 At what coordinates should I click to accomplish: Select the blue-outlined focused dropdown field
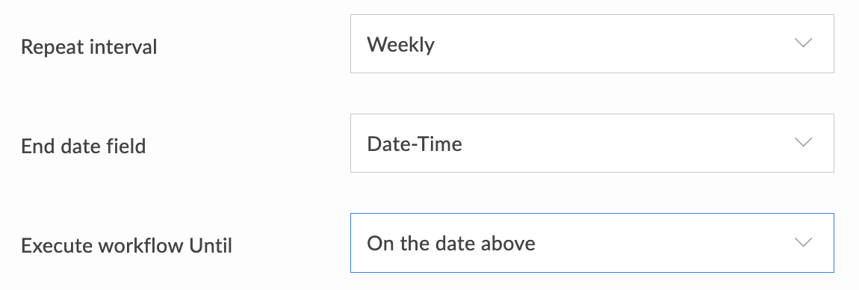click(592, 243)
